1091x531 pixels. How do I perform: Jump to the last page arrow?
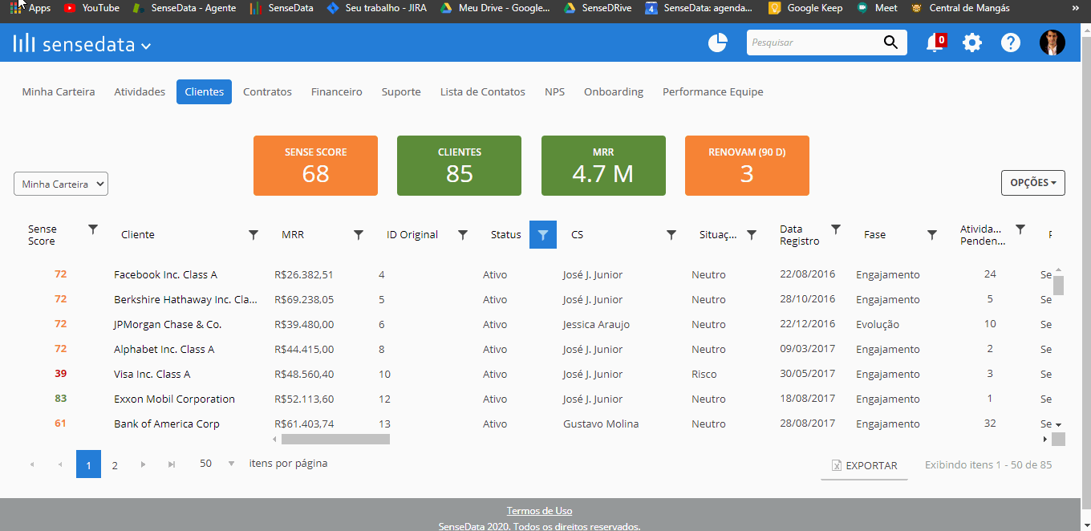pos(171,464)
